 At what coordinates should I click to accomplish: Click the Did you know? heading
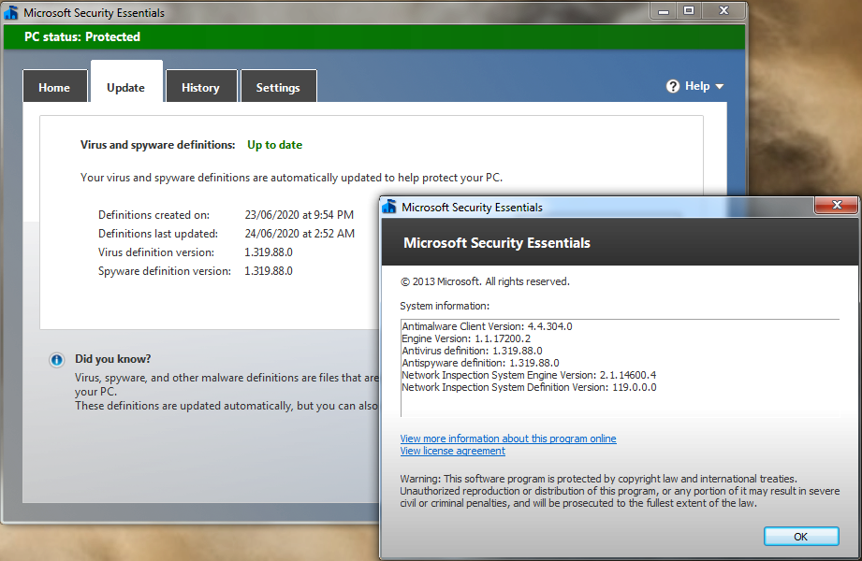pyautogui.click(x=112, y=359)
